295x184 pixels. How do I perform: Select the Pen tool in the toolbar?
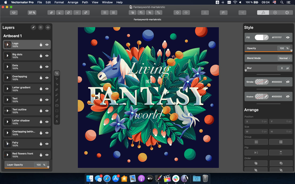(x=57, y=89)
